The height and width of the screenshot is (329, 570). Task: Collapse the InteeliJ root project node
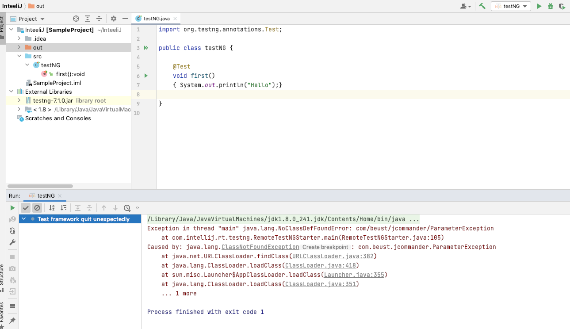coord(11,30)
